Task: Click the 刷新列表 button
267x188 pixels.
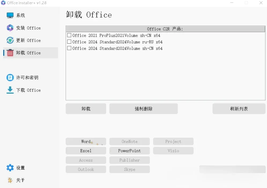Action: coord(239,109)
